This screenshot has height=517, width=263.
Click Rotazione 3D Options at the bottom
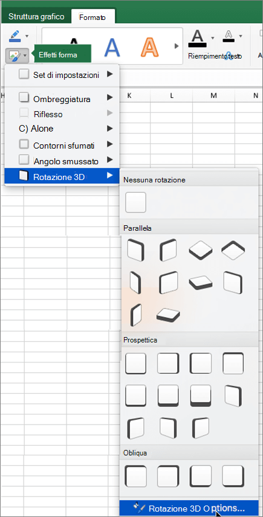pyautogui.click(x=189, y=508)
